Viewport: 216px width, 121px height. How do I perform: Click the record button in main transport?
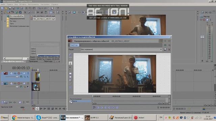tap(33, 109)
